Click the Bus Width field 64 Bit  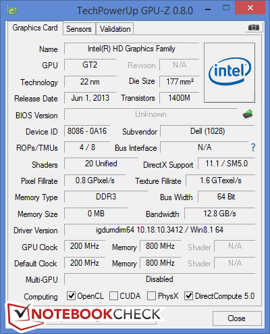(x=227, y=197)
